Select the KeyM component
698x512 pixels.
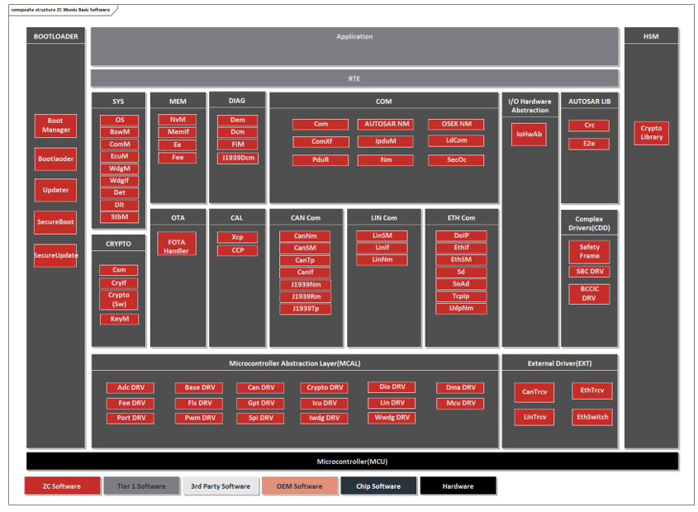[x=119, y=320]
